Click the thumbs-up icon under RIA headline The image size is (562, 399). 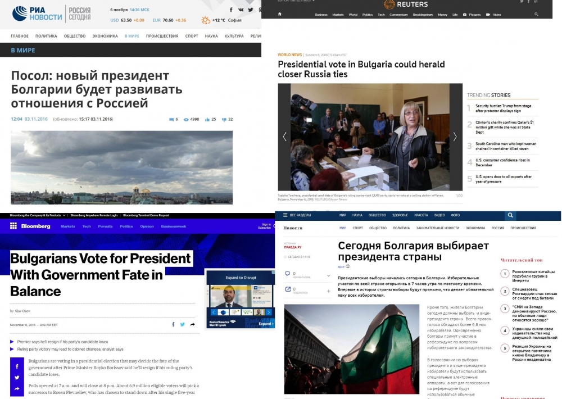[207, 119]
